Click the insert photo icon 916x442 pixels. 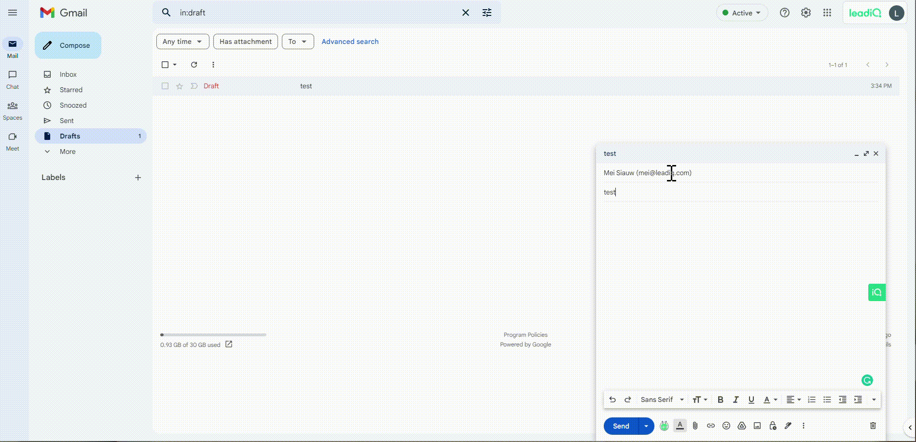[x=757, y=426]
